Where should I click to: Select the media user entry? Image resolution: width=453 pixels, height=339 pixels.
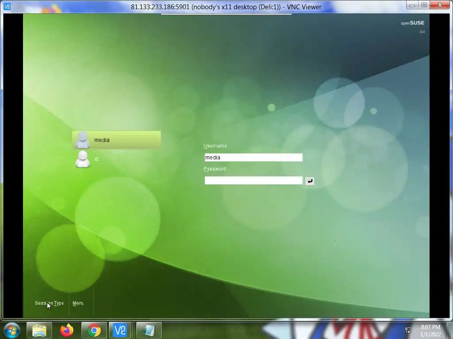(116, 140)
